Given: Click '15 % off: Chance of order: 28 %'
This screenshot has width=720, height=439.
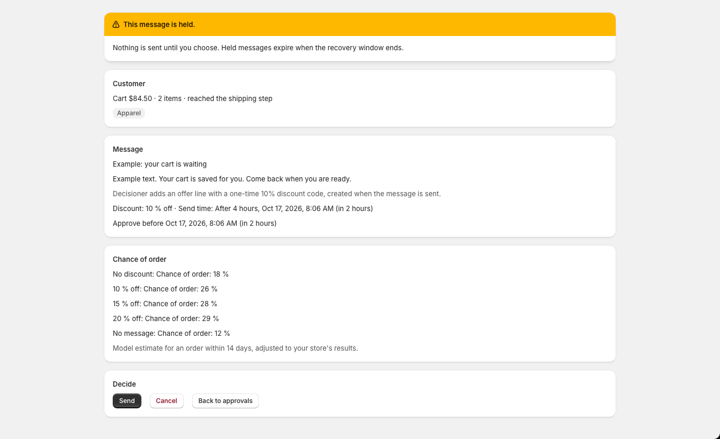Looking at the screenshot, I should point(165,304).
